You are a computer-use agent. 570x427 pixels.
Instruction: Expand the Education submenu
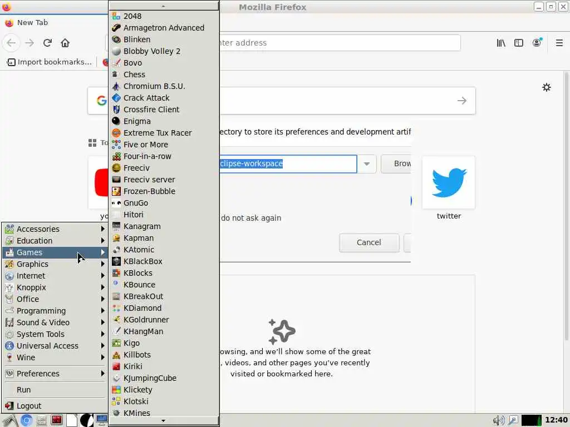point(55,240)
